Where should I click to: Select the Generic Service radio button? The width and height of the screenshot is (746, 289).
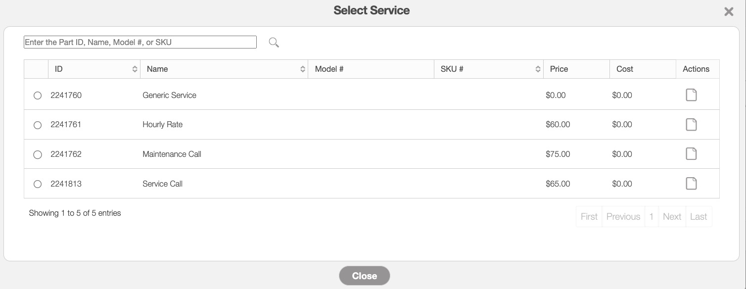click(38, 96)
